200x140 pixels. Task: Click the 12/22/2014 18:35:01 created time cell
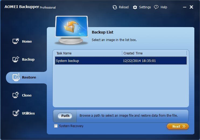139,61
